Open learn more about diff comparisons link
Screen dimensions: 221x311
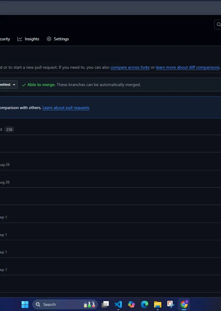pyautogui.click(x=188, y=67)
